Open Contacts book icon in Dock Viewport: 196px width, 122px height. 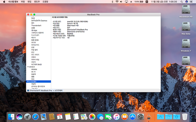point(51,117)
